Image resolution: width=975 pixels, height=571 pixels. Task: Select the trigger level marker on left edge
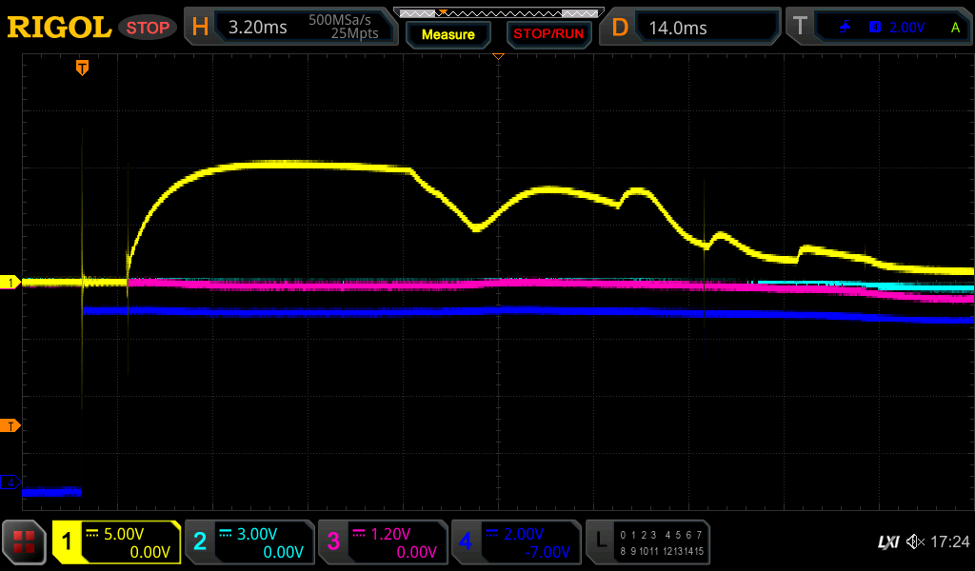pyautogui.click(x=11, y=425)
